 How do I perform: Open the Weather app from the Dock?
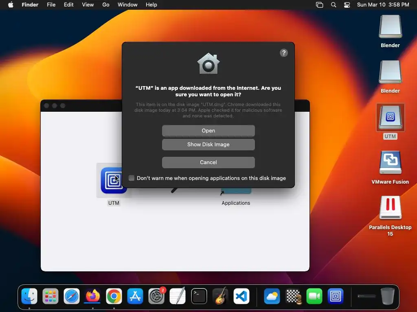(272, 296)
